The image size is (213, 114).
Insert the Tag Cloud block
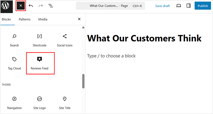(x=14, y=63)
